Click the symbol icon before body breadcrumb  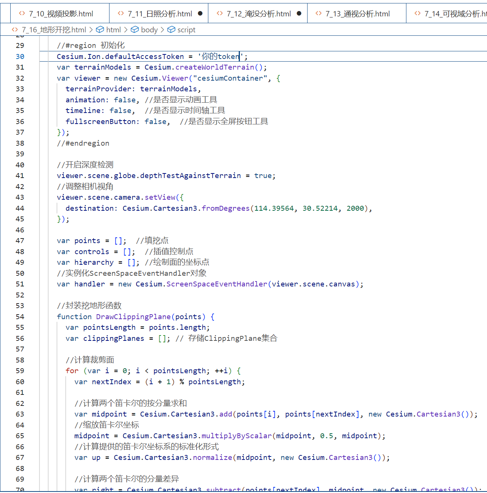135,29
